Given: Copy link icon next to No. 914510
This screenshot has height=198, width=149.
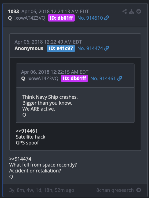Looking at the screenshot, I should coord(106,18).
